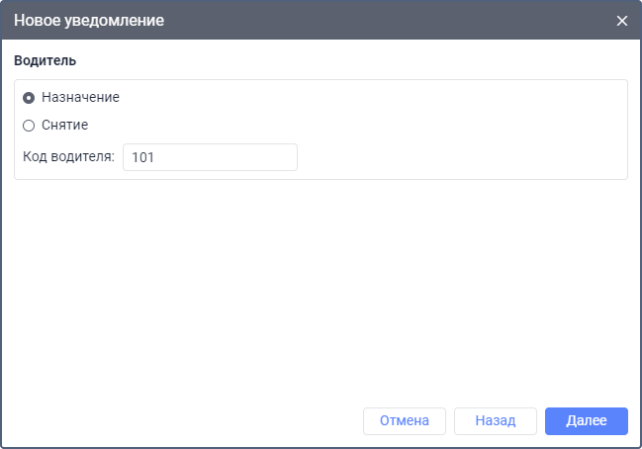Viewport: 642px width, 449px height.
Task: Click the Назначение option label text
Action: click(x=80, y=98)
